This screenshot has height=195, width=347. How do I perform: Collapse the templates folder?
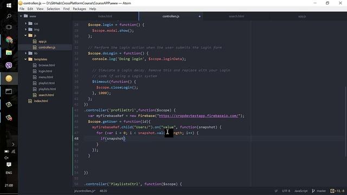(x=25, y=59)
